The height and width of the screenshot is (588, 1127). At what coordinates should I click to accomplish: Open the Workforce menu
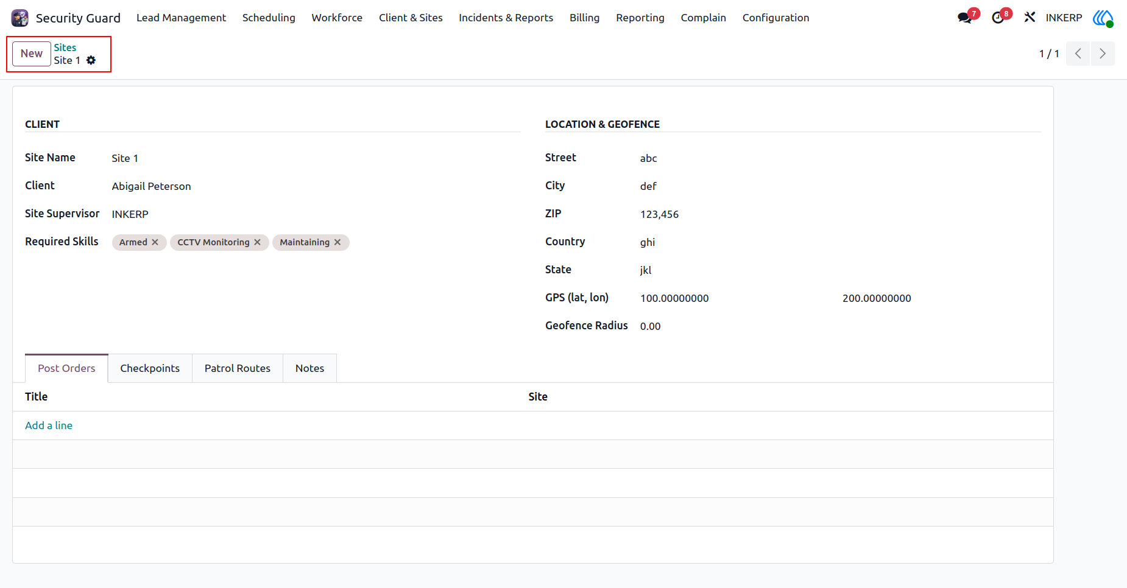point(337,18)
